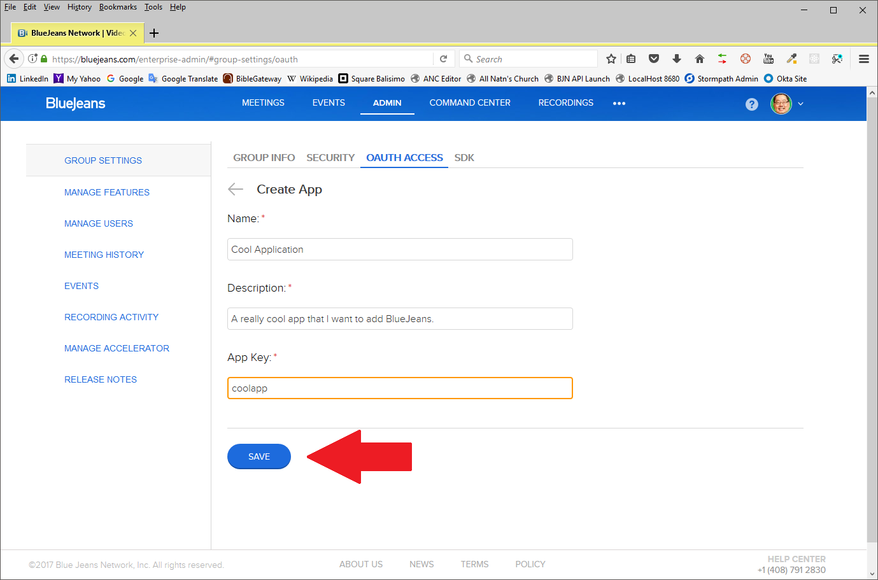The width and height of the screenshot is (878, 580).
Task: Click the Pocket save icon
Action: [x=654, y=59]
